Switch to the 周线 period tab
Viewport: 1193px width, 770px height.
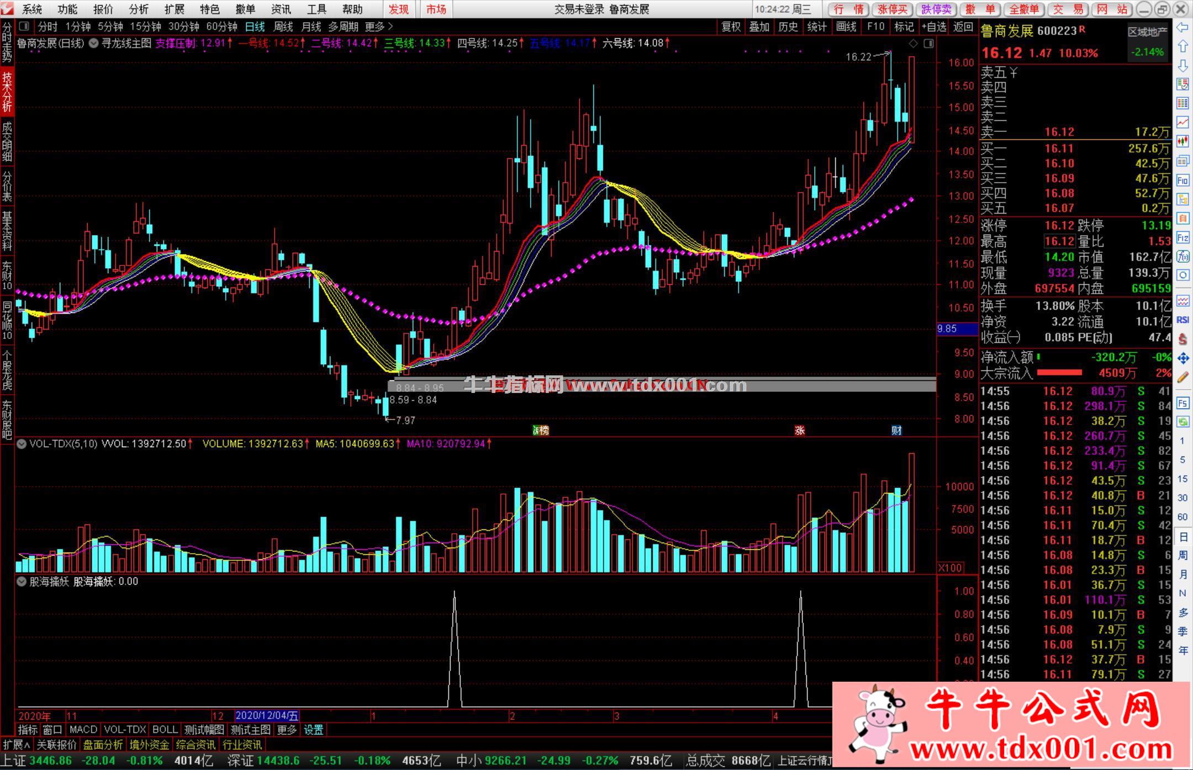point(283,26)
